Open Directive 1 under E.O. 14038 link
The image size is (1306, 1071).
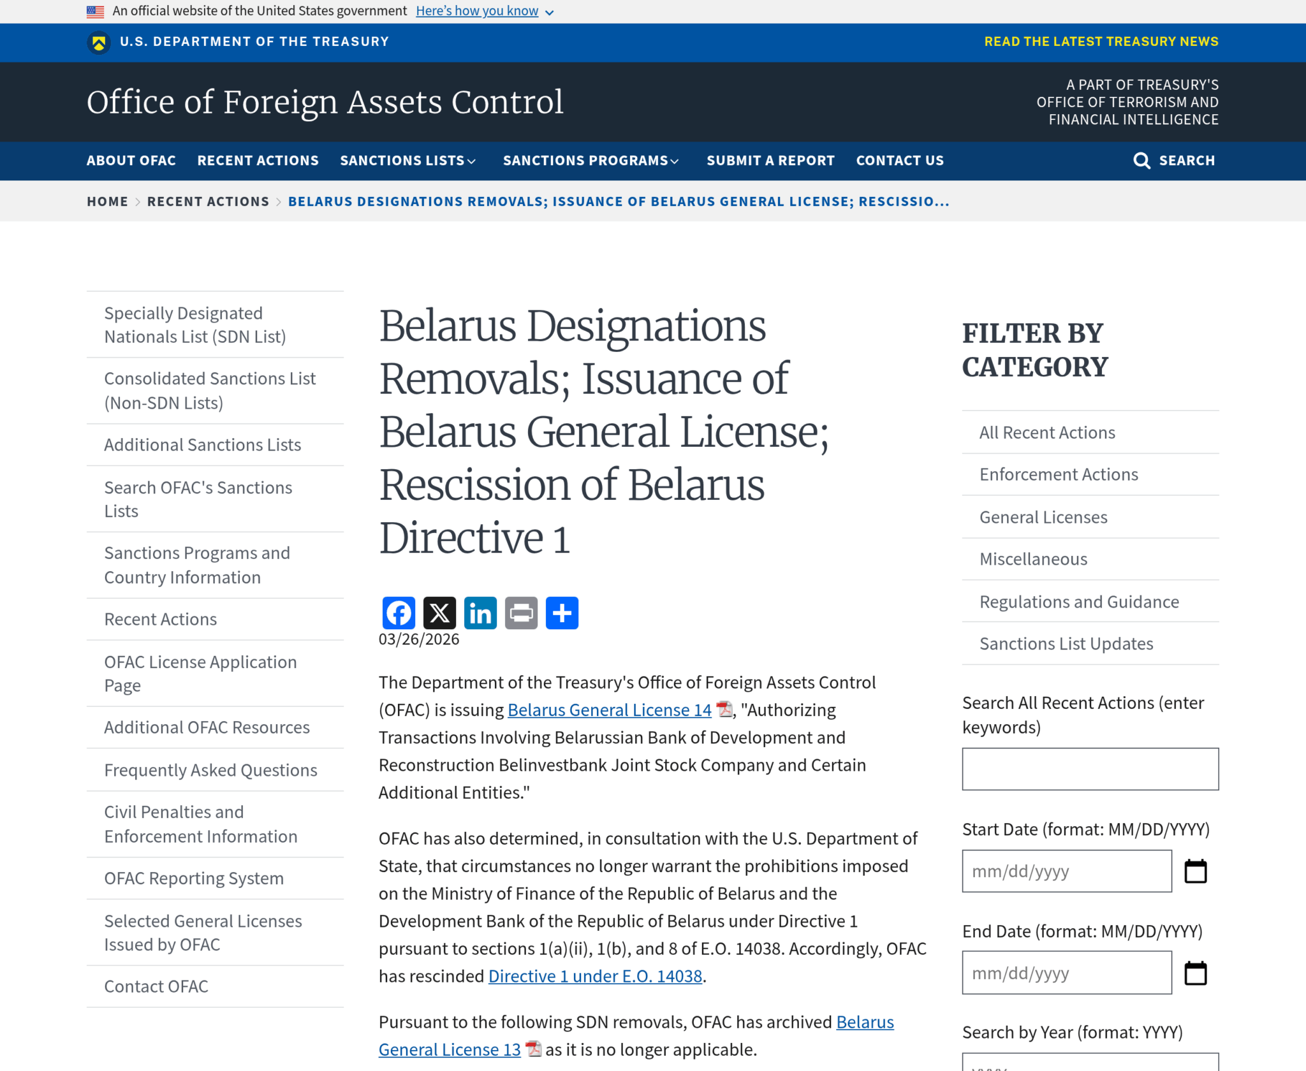[x=595, y=976]
